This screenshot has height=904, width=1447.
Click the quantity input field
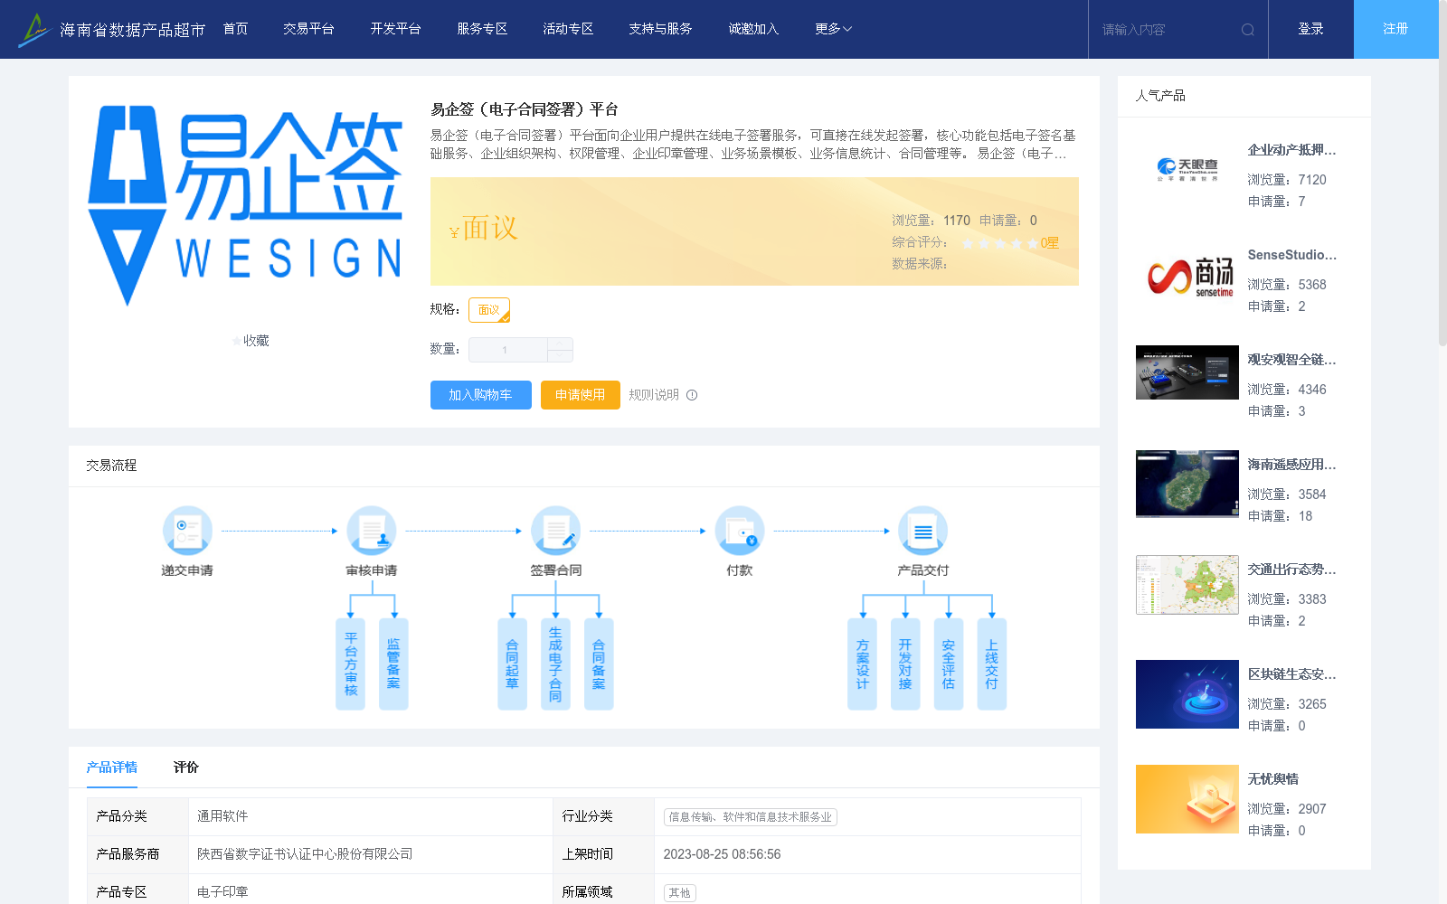point(507,350)
